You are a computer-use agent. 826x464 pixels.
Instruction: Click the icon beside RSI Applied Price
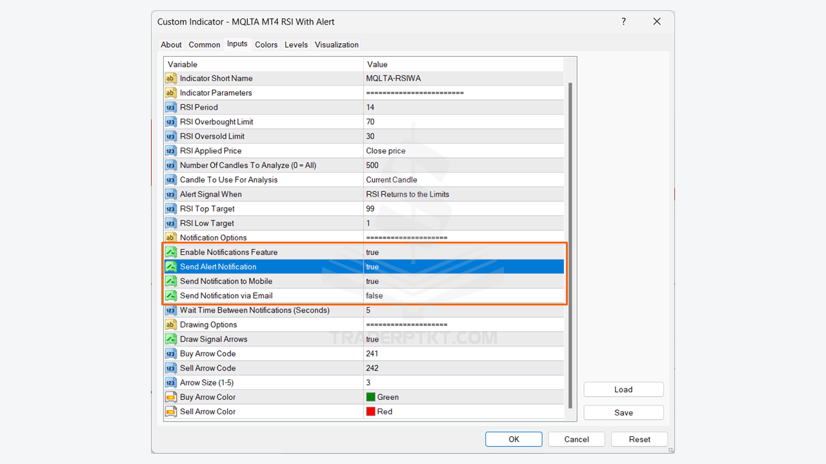171,151
